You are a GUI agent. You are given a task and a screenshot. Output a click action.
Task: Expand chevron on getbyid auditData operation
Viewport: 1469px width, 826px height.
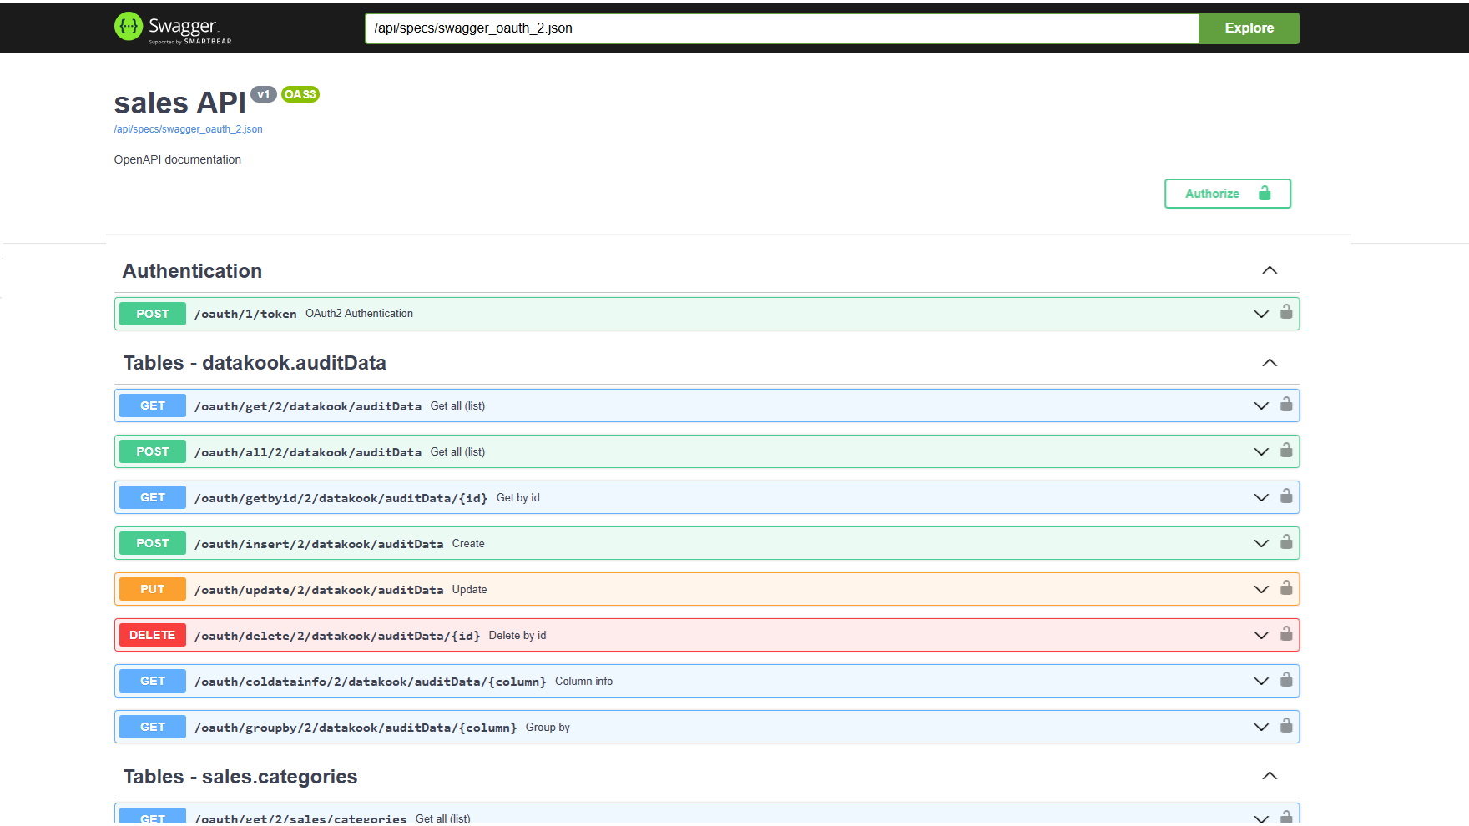1261,497
